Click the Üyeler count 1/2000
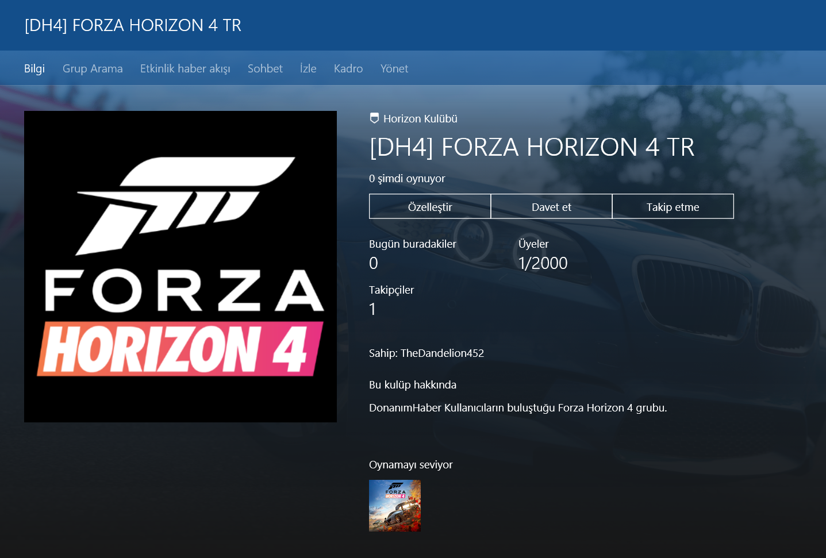The image size is (826, 558). 543,263
